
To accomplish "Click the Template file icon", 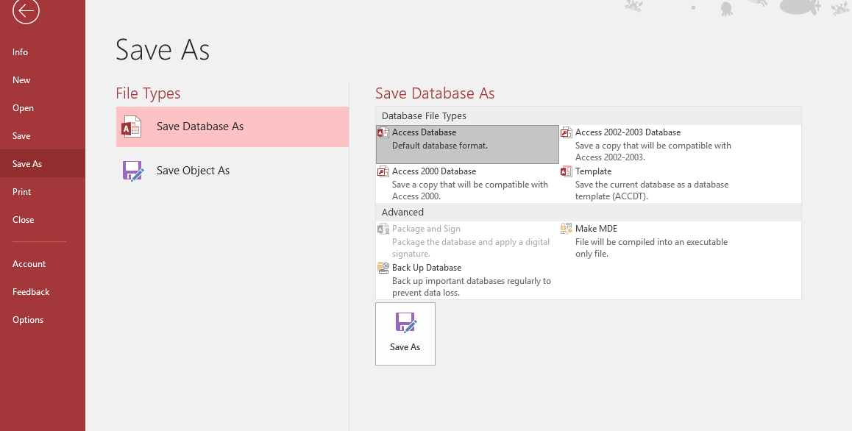I will (567, 171).
